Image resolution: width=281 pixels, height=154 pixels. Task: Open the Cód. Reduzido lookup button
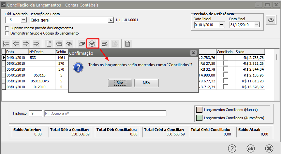click(23, 20)
